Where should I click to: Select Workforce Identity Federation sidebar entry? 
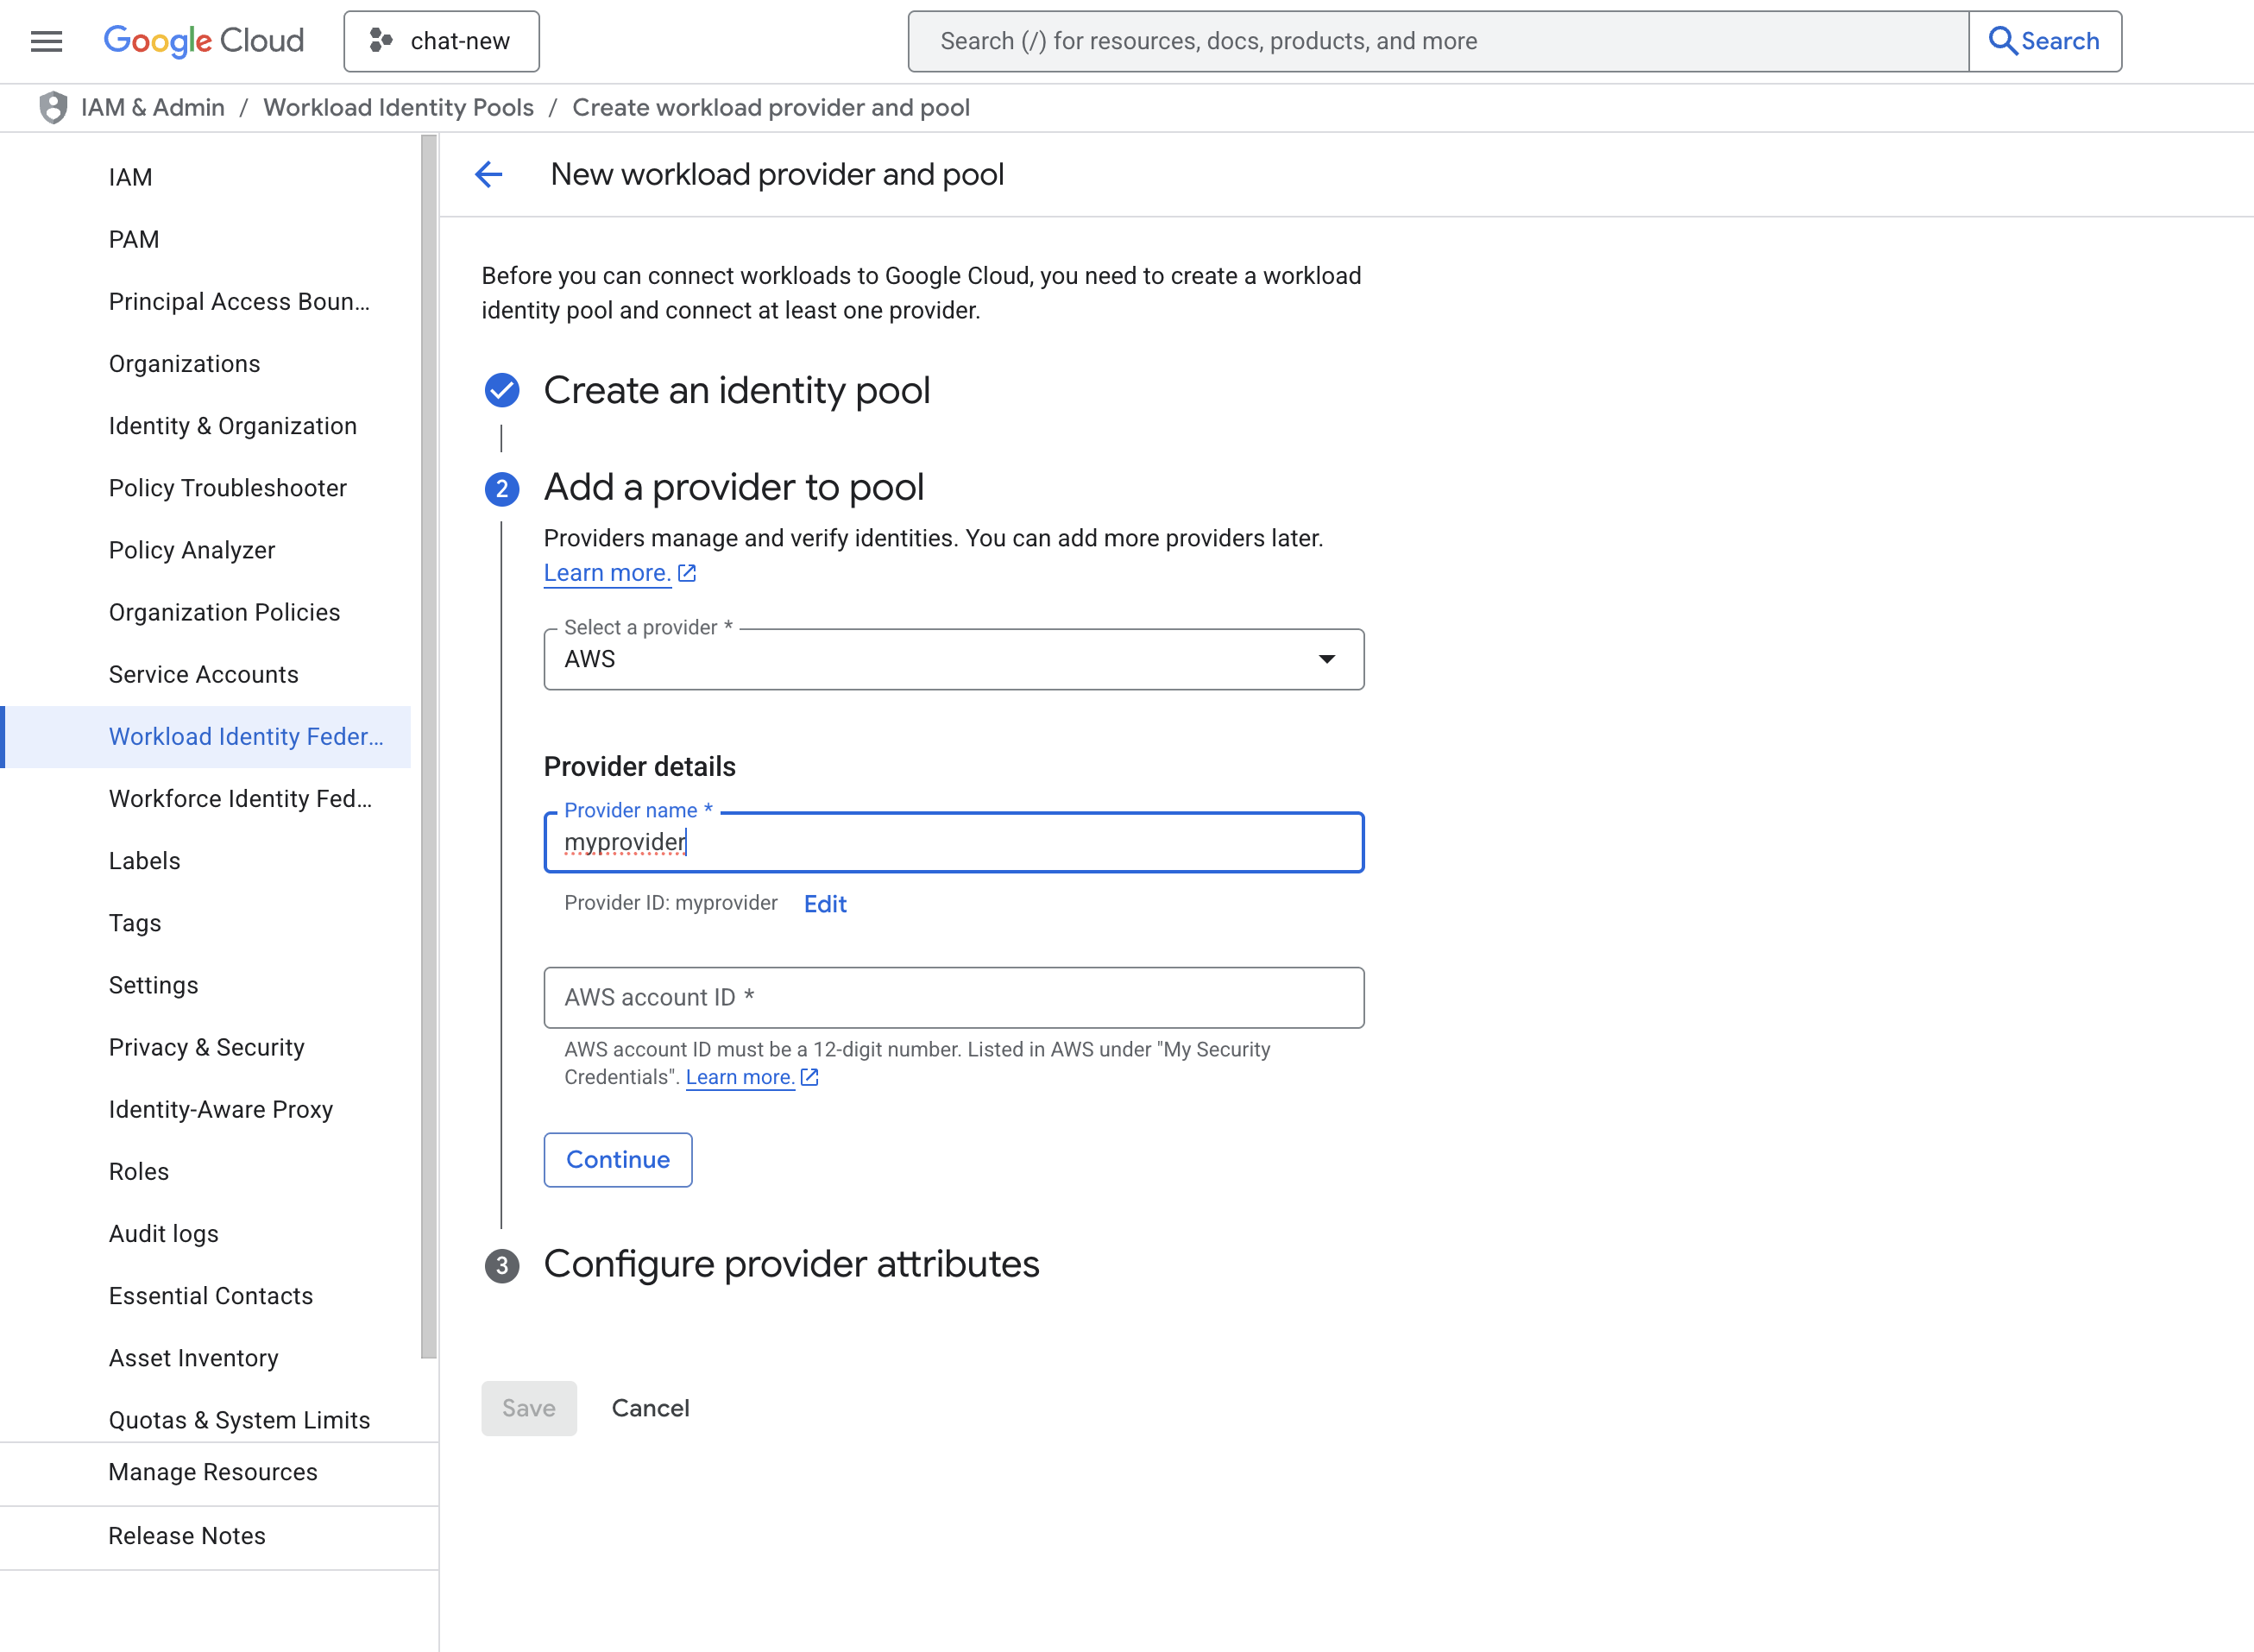coord(240,798)
